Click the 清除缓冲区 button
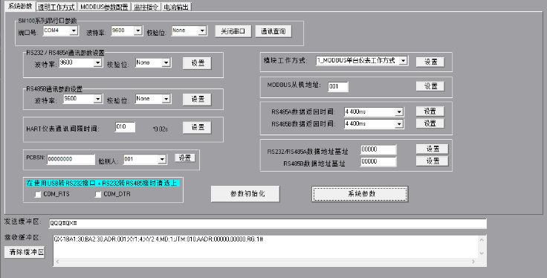This screenshot has height=278, width=547. pyautogui.click(x=25, y=252)
